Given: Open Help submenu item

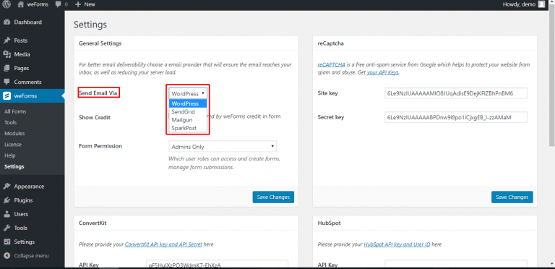Looking at the screenshot, I should 10,155.
